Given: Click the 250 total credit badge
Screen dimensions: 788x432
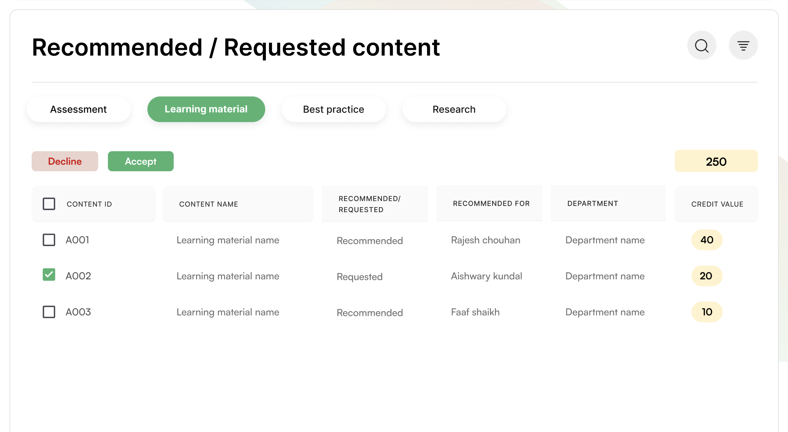Looking at the screenshot, I should pyautogui.click(x=716, y=161).
